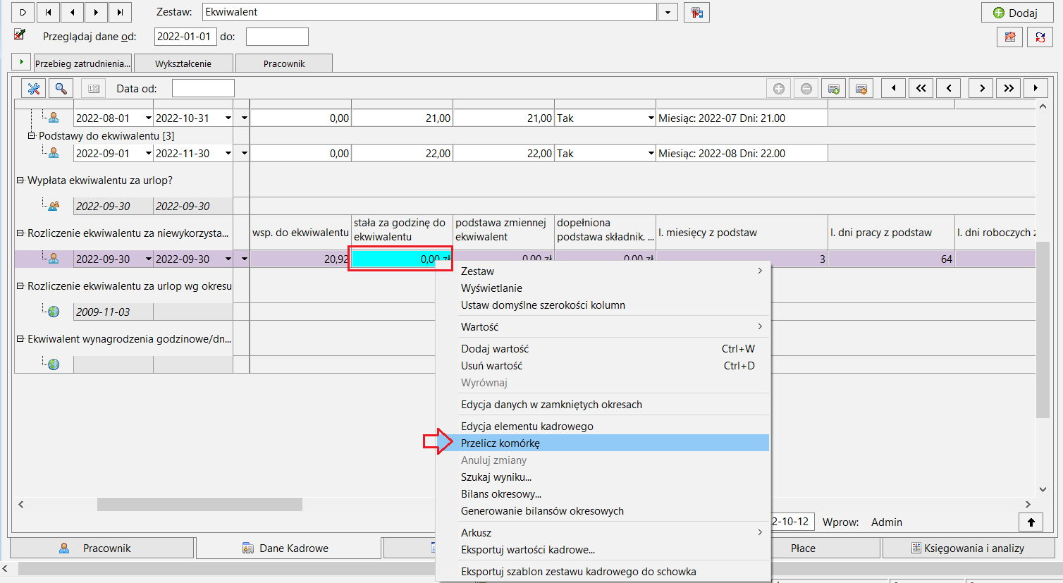Click the red refresh icon under Dodaj
Screen dimensions: 1063x583
1040,37
